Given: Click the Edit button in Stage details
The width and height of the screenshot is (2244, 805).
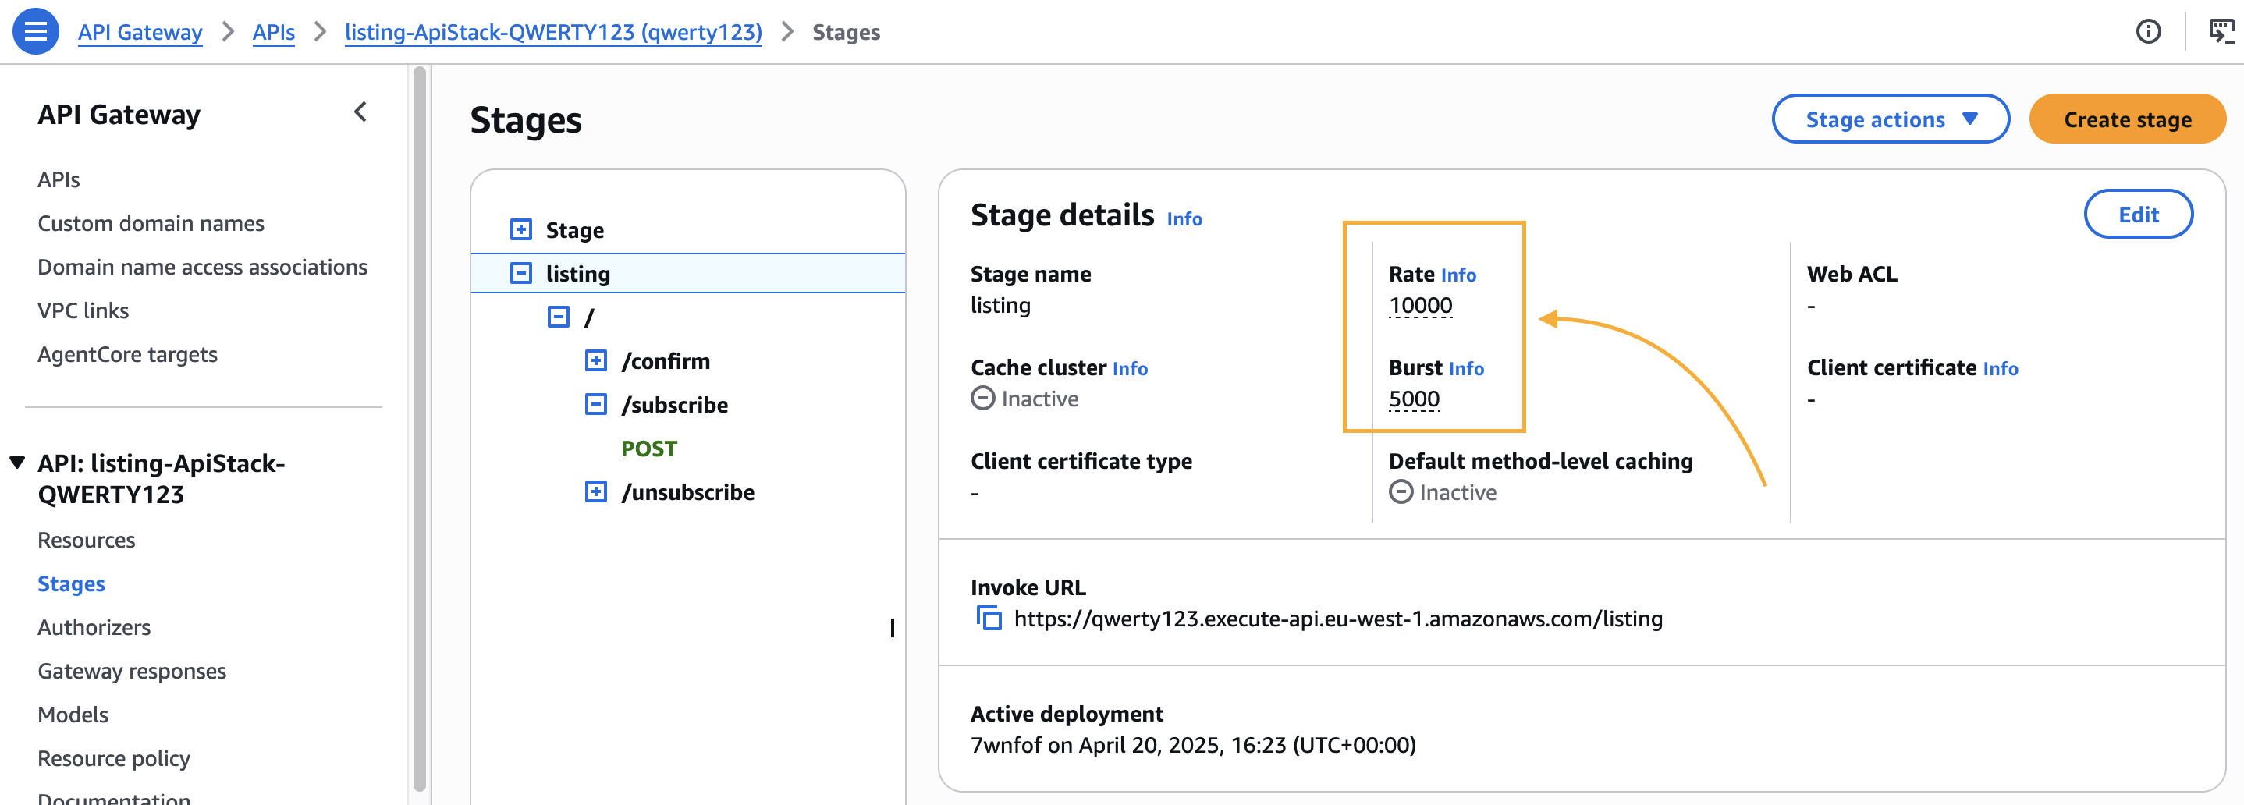Looking at the screenshot, I should click(2138, 214).
